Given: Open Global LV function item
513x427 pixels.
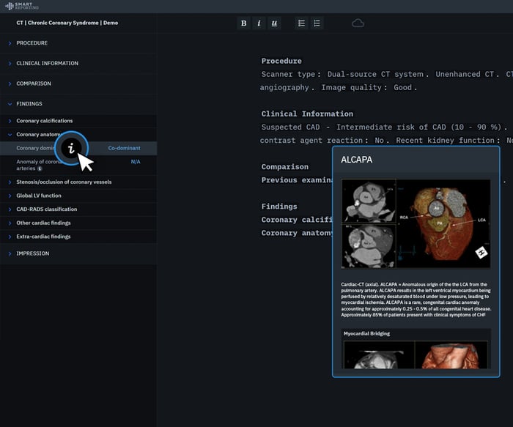Looking at the screenshot, I should (39, 196).
